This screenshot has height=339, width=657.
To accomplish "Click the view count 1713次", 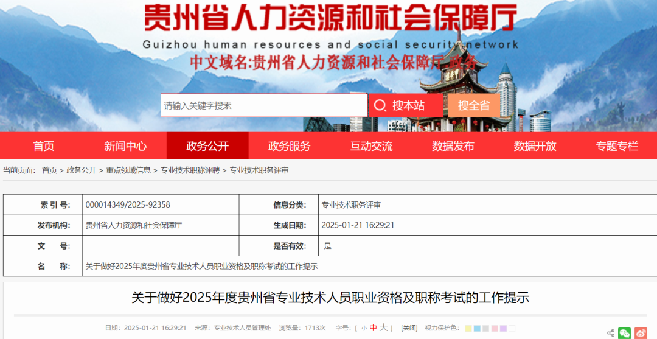I will point(315,328).
